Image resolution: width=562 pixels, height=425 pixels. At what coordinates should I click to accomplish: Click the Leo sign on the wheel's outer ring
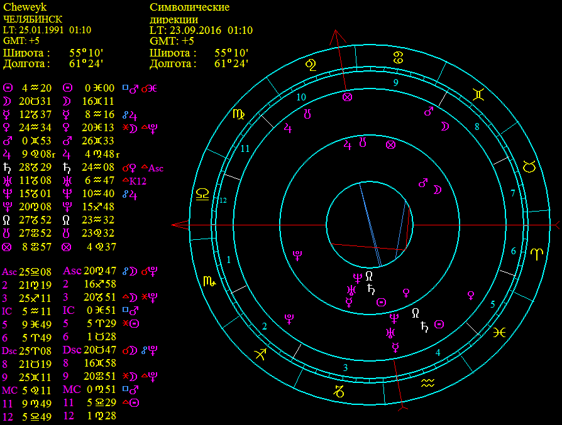pos(311,65)
